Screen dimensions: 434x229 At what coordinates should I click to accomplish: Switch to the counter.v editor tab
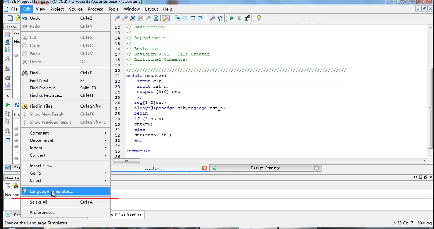pos(153,168)
